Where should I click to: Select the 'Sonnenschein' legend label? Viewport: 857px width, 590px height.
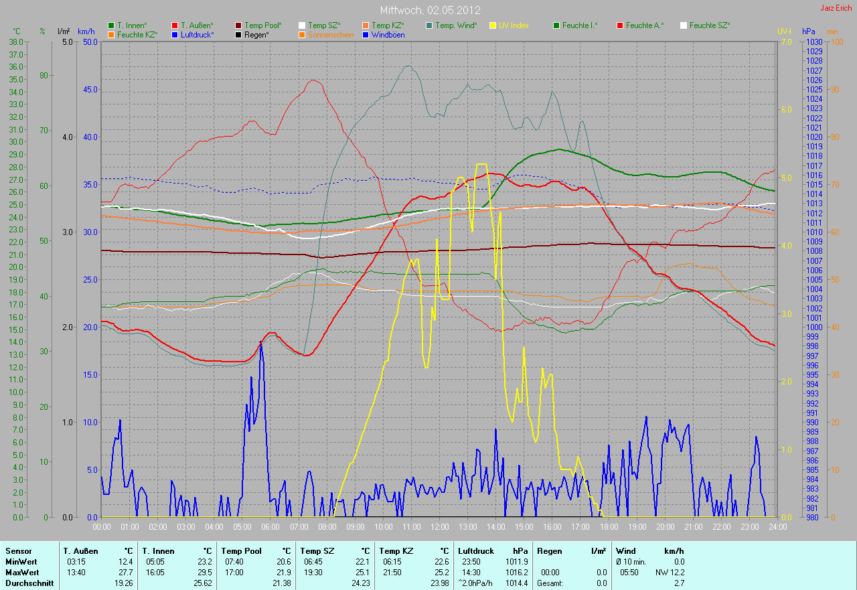pos(329,34)
